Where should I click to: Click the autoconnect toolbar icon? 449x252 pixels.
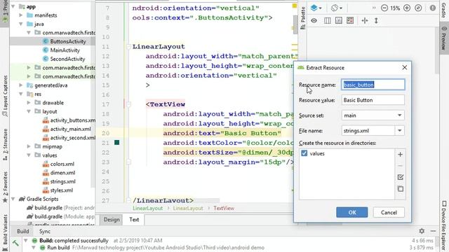(x=339, y=20)
